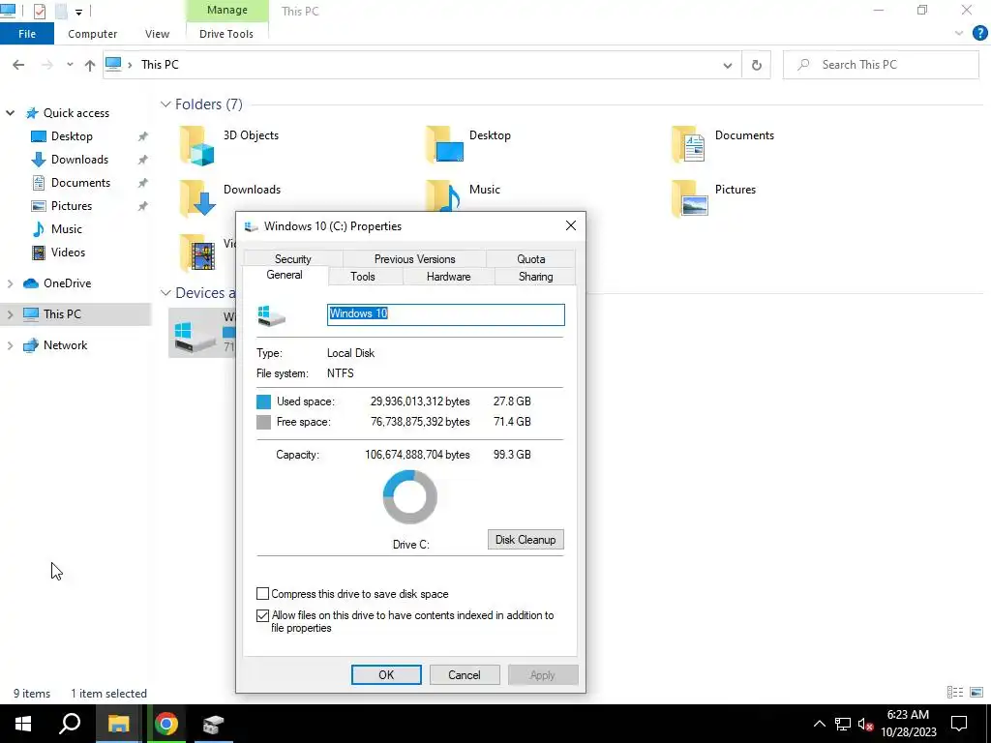Open address bar history dropdown
Viewport: 991px width, 743px height.
728,65
